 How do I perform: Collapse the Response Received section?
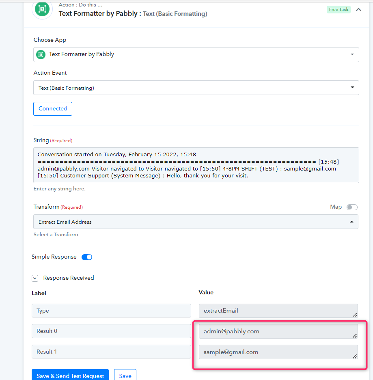click(x=35, y=278)
